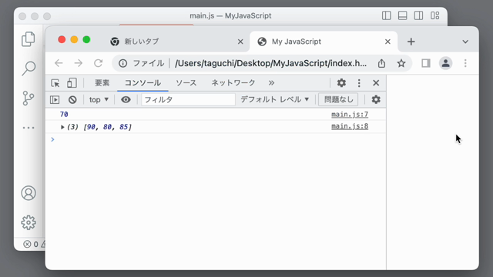Click the console output value 70
This screenshot has width=493, height=277.
click(64, 115)
